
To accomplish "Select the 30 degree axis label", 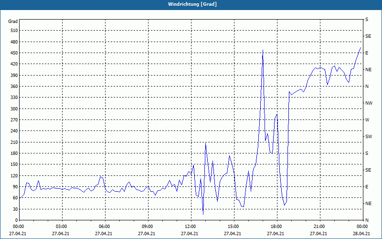I will (15, 209).
